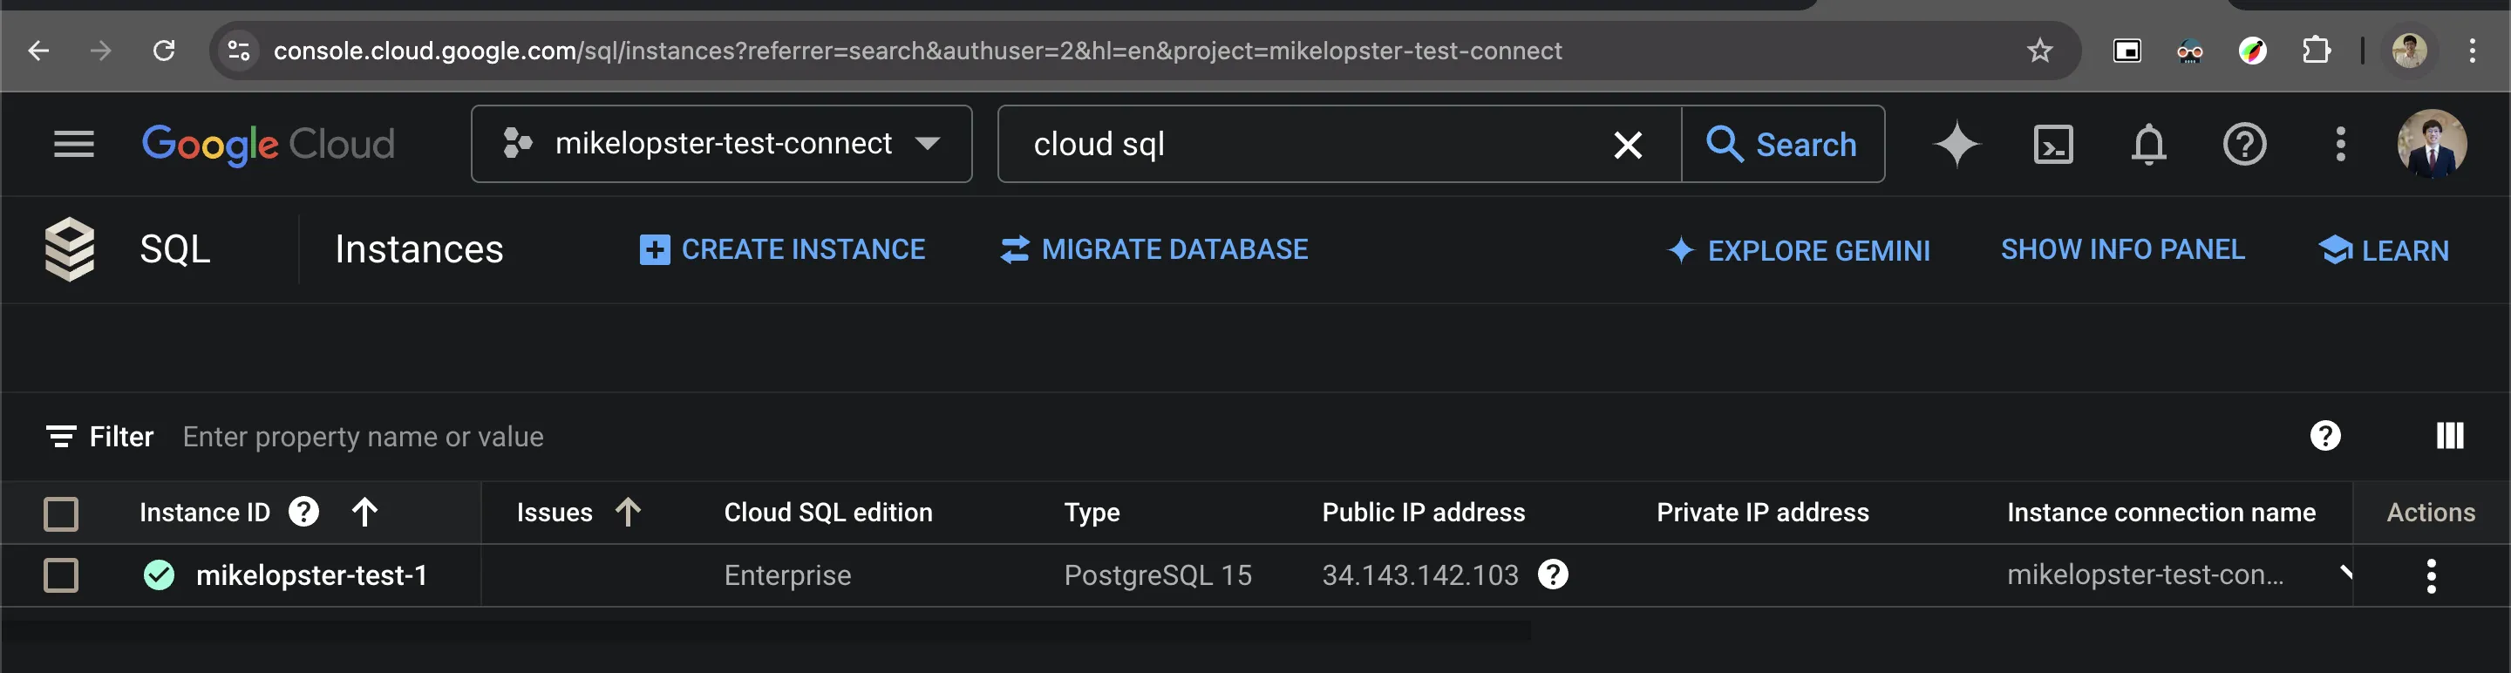Open Instance ID help tooltip icon
Viewport: 2511px width, 673px height.
[303, 512]
